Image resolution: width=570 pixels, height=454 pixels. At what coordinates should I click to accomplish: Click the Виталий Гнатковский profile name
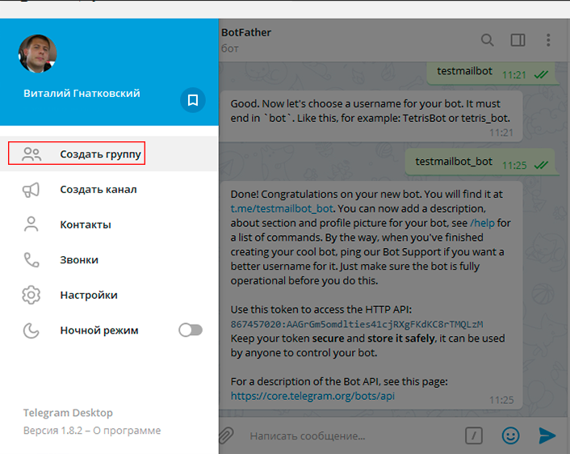[x=82, y=93]
